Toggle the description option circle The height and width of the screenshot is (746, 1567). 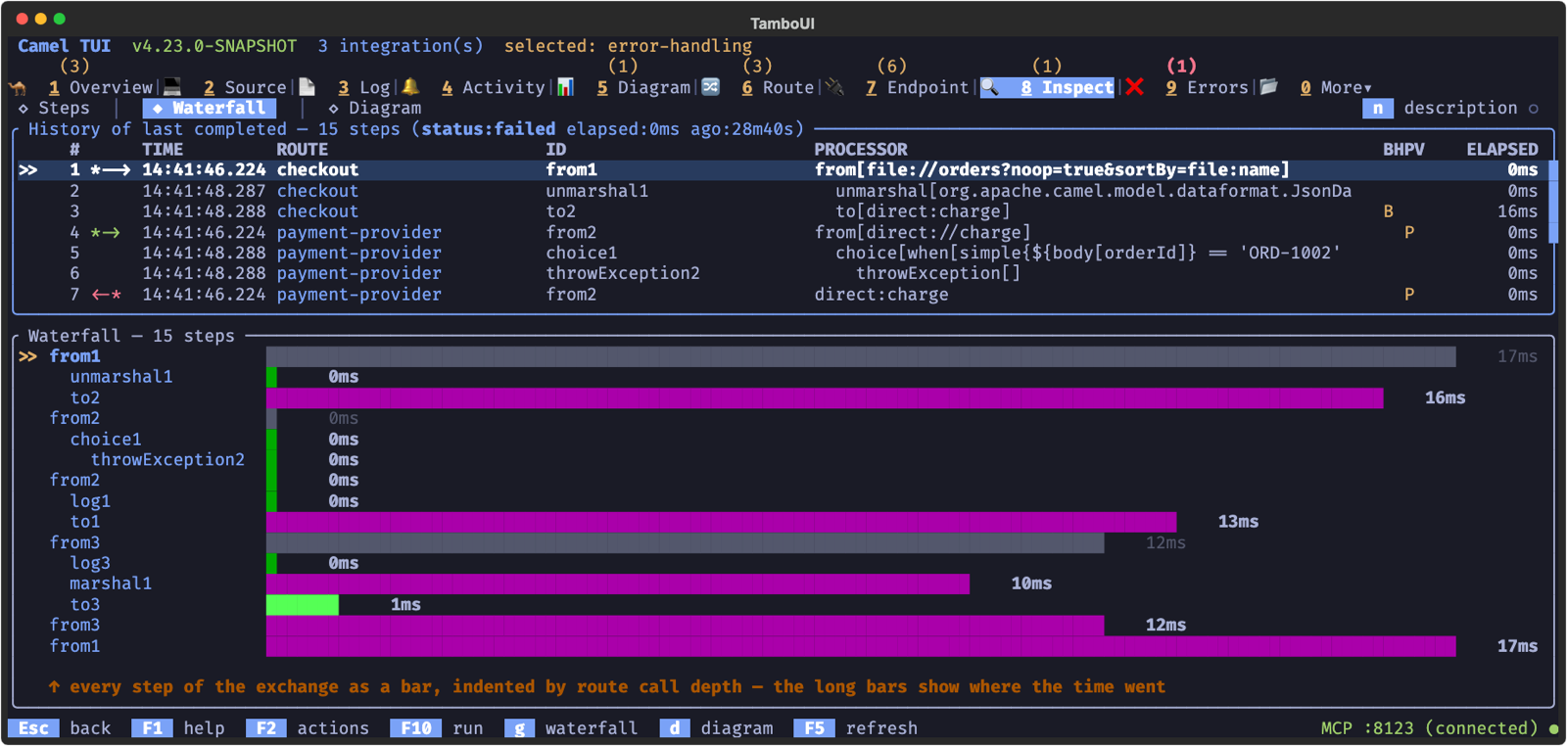click(1534, 109)
